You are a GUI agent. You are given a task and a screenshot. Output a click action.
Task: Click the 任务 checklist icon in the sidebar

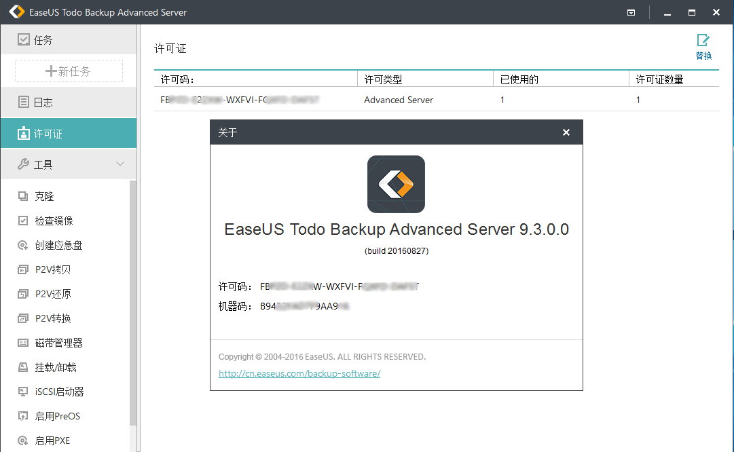tap(23, 39)
